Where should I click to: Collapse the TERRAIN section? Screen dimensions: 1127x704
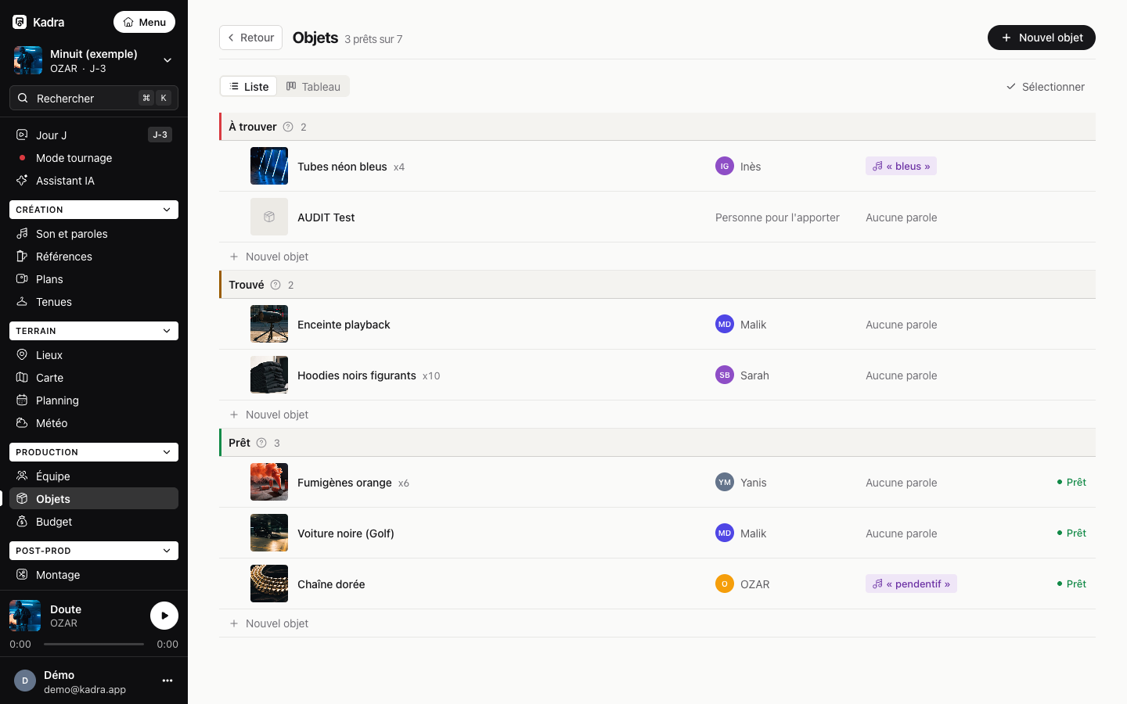94,331
